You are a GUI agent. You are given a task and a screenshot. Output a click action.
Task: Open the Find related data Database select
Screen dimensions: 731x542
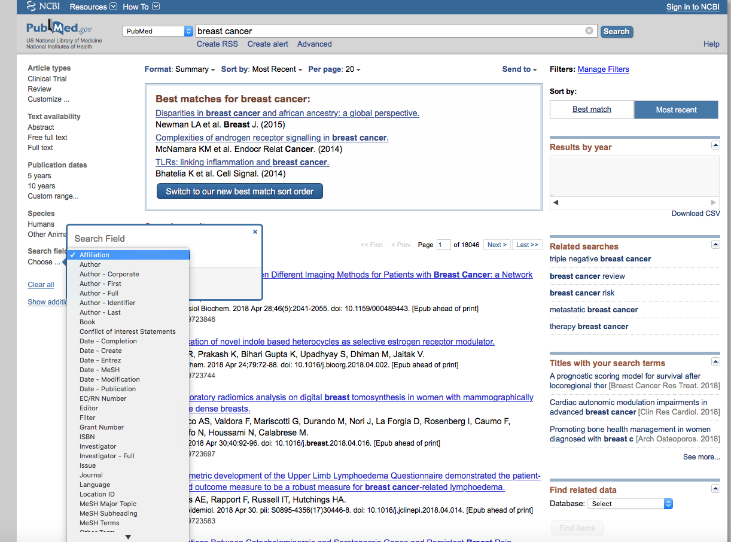[631, 504]
